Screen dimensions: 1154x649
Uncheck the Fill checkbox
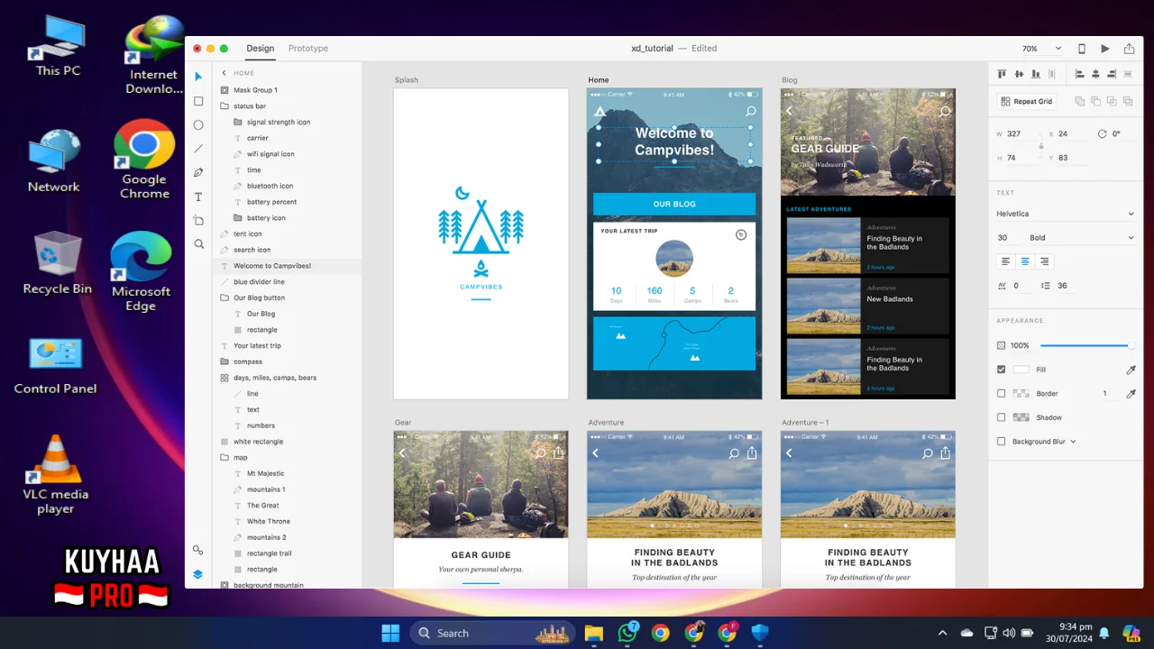point(1001,370)
